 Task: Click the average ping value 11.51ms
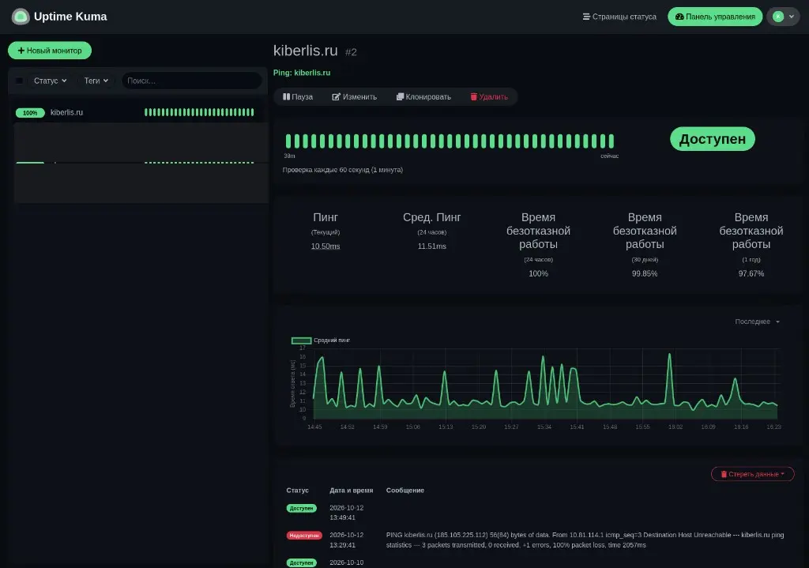click(432, 246)
